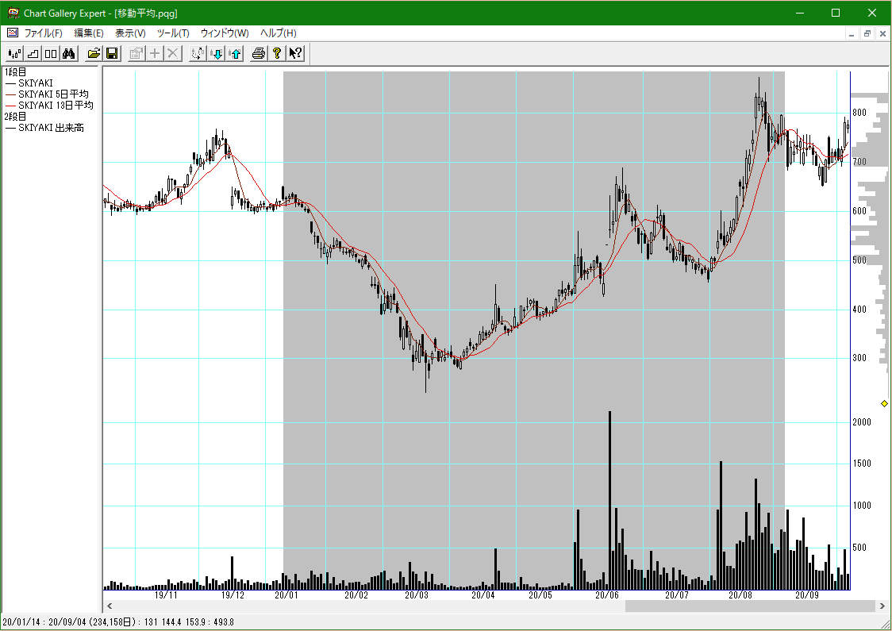Restore the inner document window
This screenshot has height=631, width=892.
pos(867,33)
